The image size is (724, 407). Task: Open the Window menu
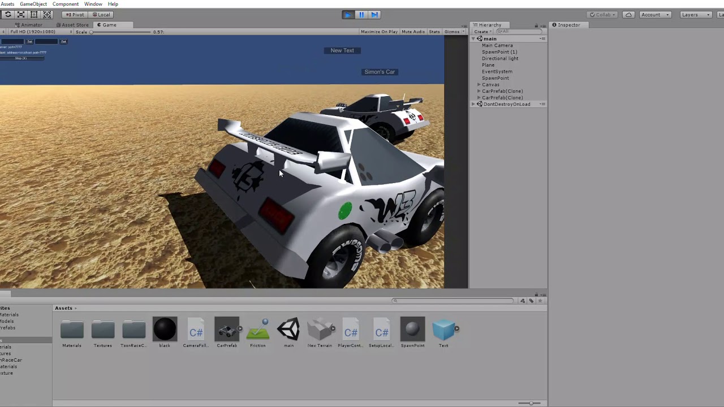93,4
